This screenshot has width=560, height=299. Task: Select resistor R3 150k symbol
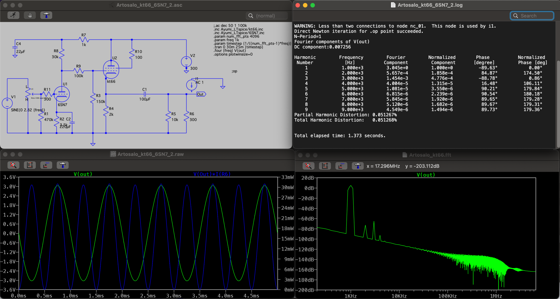tap(93, 98)
